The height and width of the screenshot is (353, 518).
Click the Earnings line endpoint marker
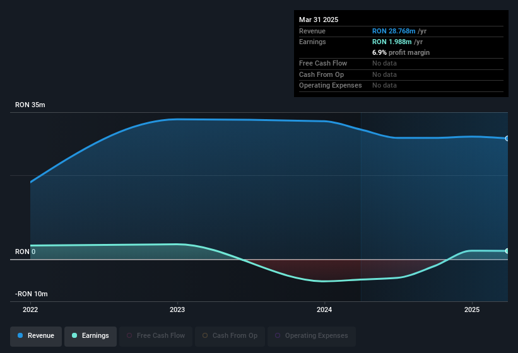tap(507, 251)
